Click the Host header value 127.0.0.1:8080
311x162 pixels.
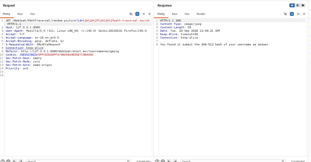(28, 28)
